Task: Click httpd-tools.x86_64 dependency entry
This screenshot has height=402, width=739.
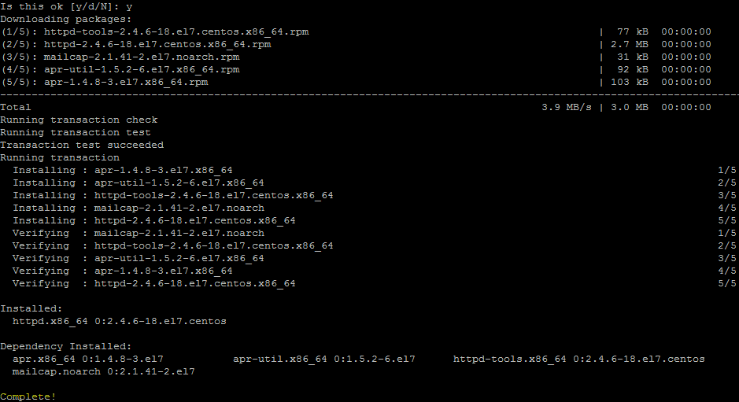Action: [x=579, y=359]
